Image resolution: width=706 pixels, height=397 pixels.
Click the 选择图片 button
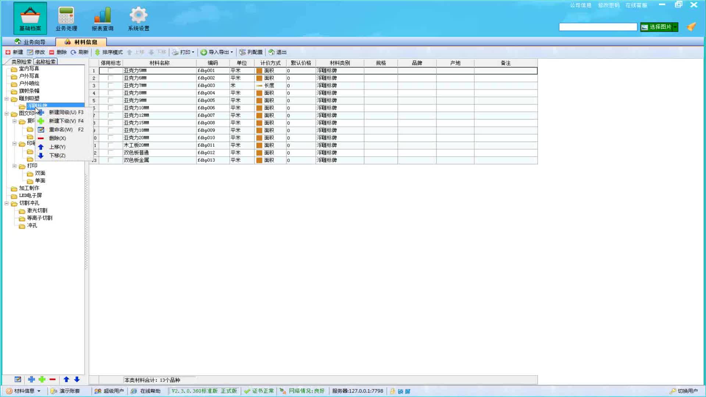click(657, 27)
